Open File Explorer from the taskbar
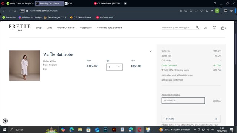 pyautogui.click(x=80, y=130)
